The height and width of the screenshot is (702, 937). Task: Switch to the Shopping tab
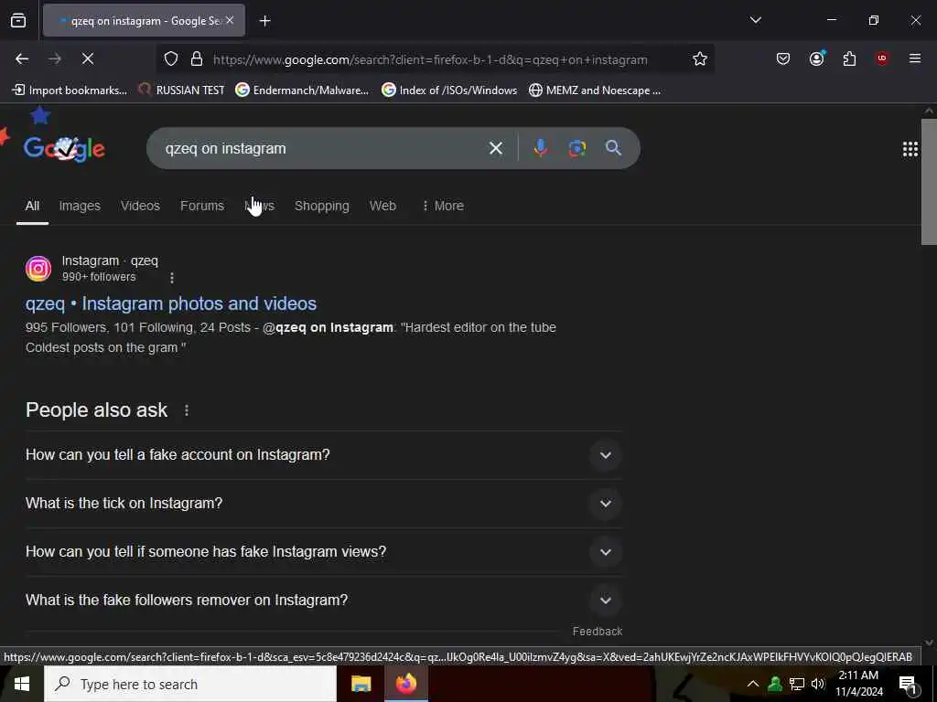point(321,206)
